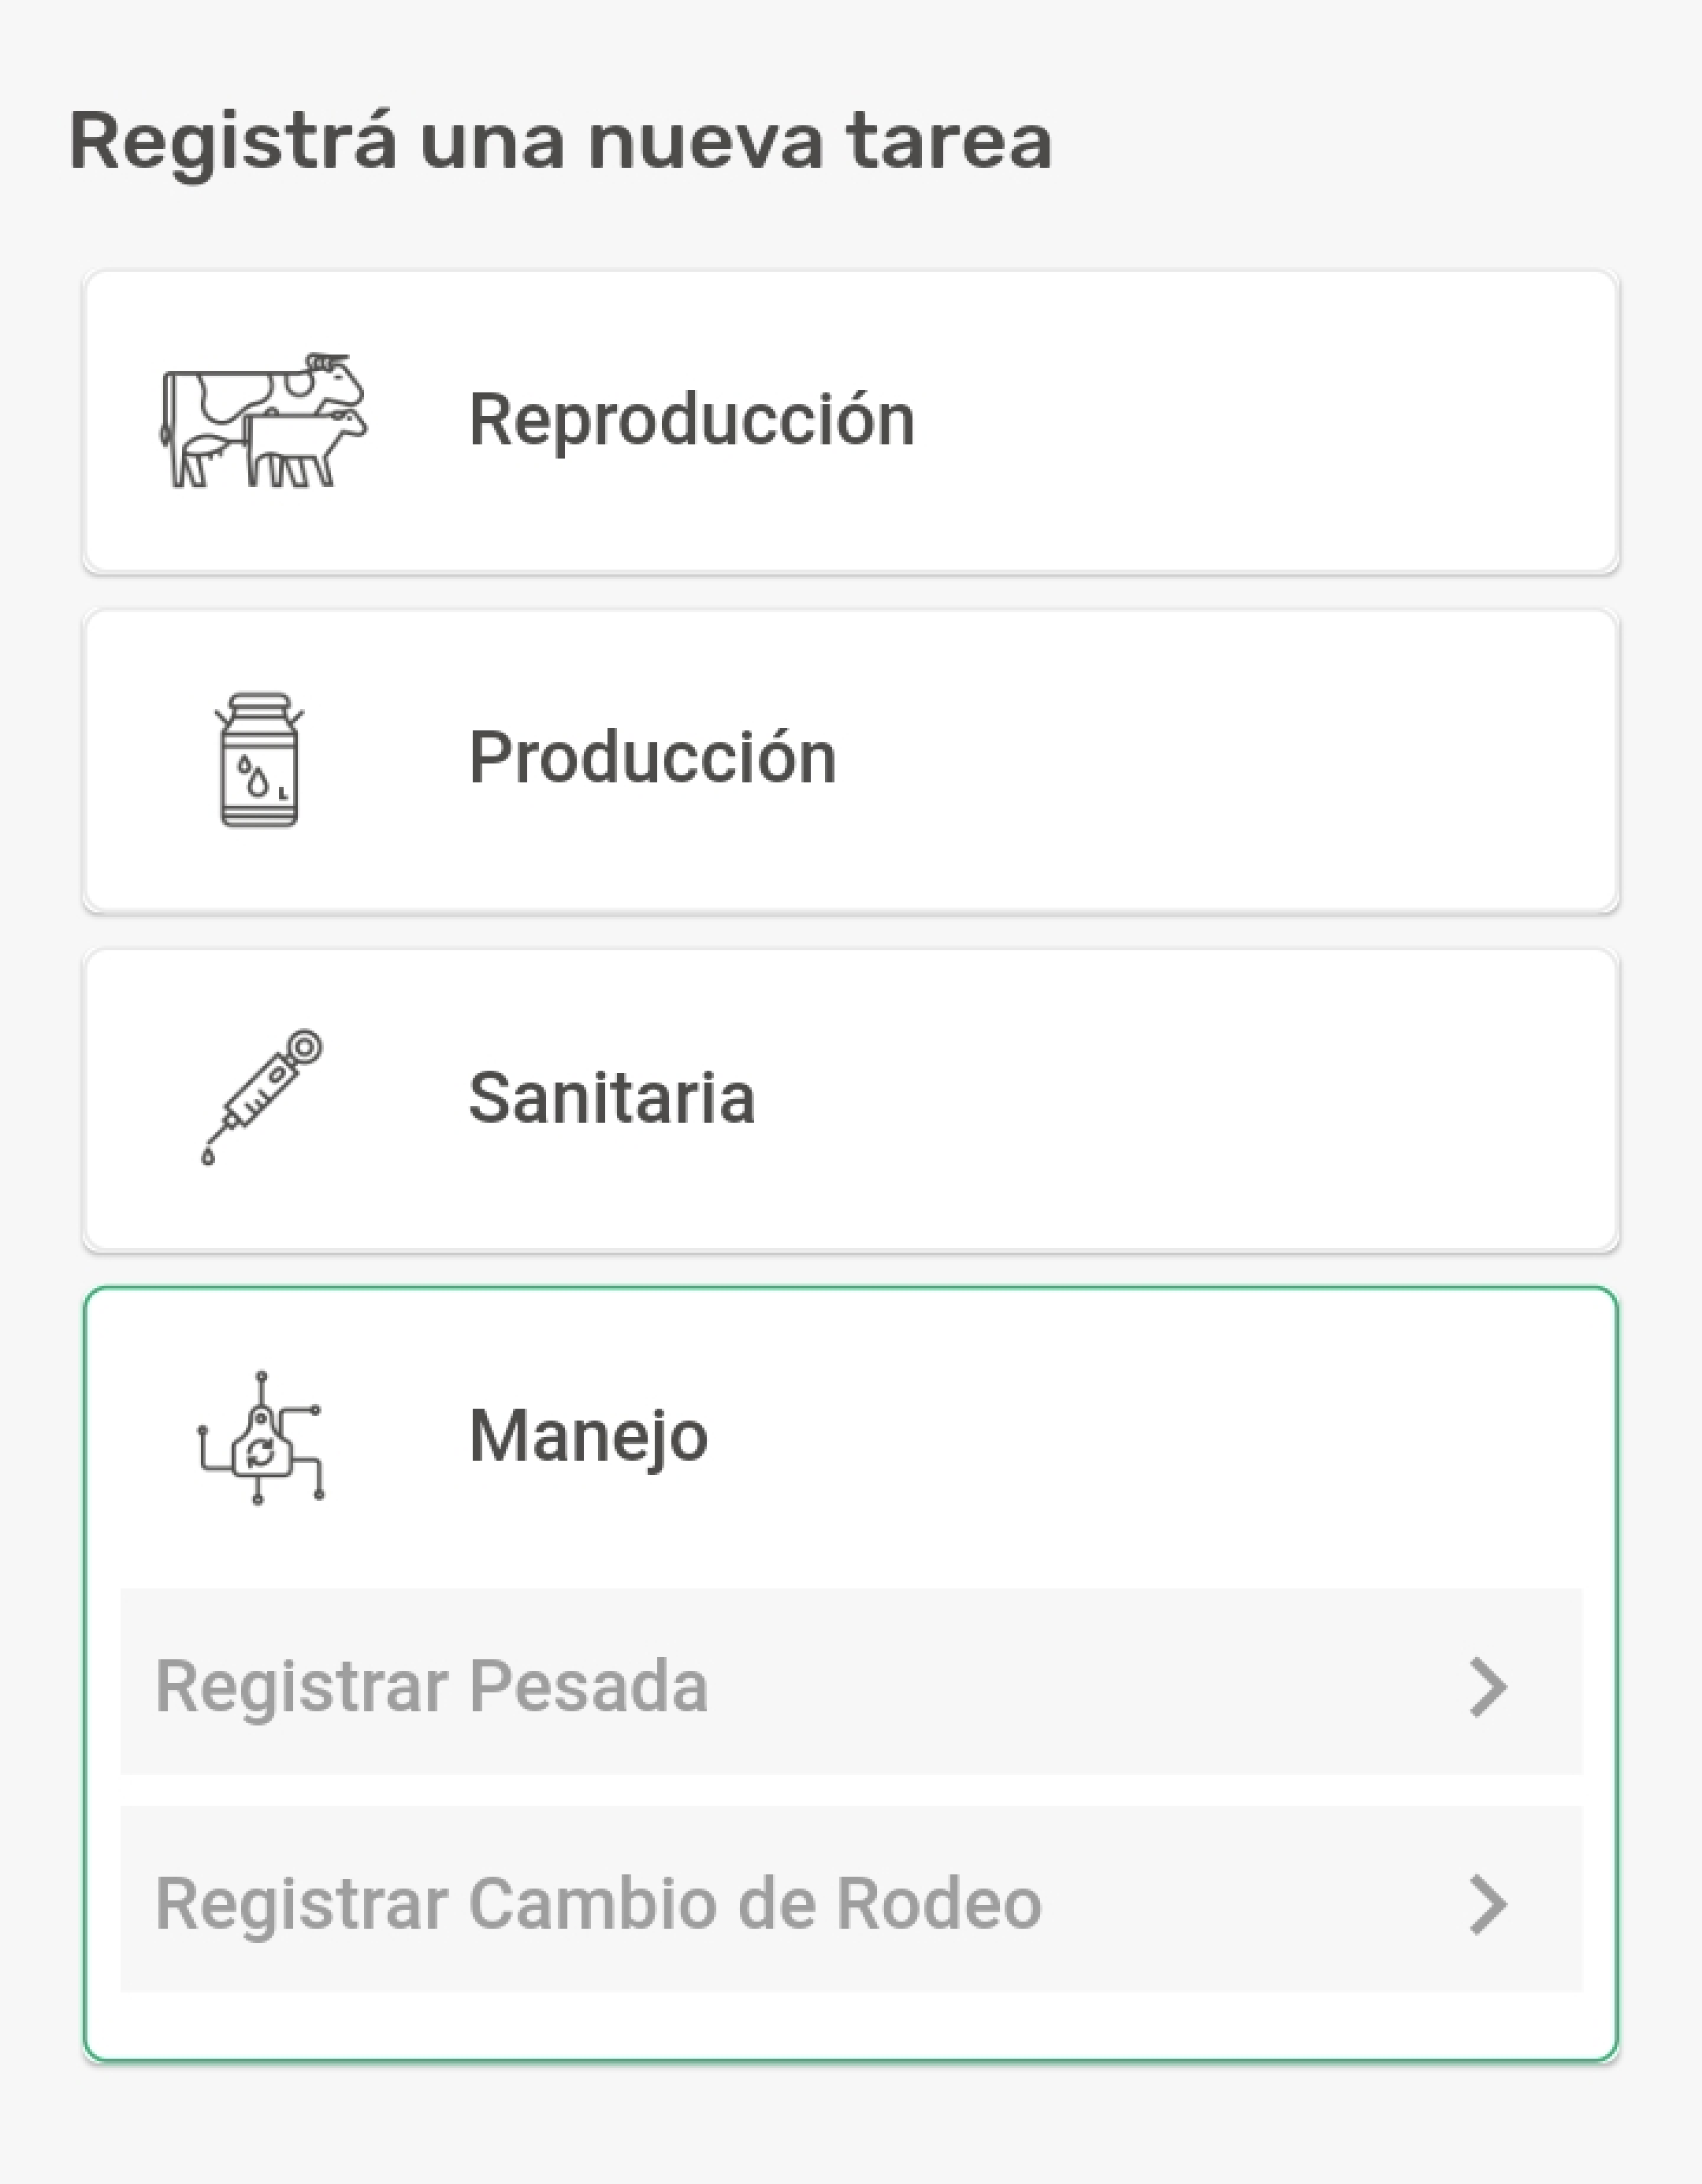
Task: Click the syringe Sanitaria icon
Action: [x=261, y=1097]
